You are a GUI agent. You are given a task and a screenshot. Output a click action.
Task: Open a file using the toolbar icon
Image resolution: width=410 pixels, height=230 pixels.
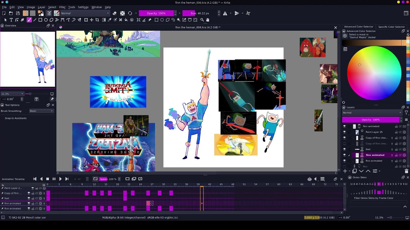pyautogui.click(x=11, y=13)
